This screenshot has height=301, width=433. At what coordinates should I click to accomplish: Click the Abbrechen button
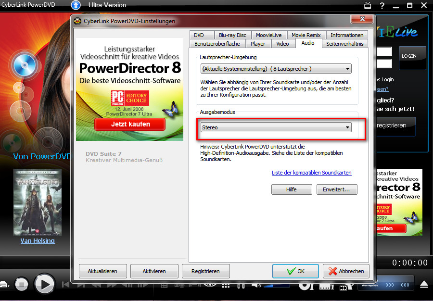346,271
